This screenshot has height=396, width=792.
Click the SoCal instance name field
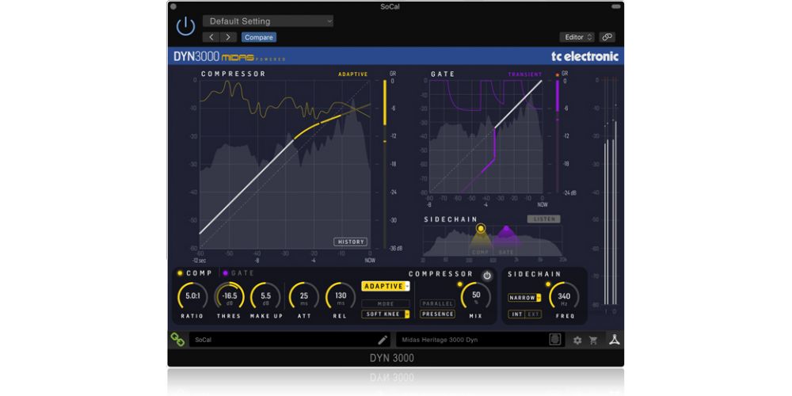coord(290,340)
